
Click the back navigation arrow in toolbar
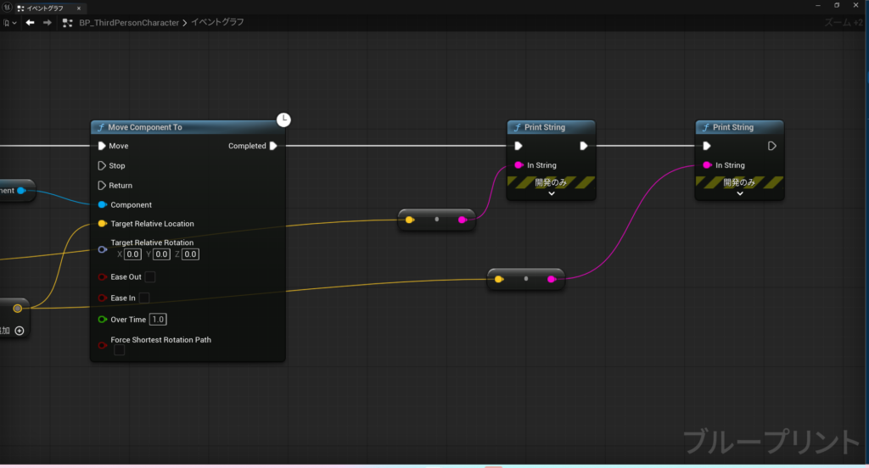click(30, 22)
